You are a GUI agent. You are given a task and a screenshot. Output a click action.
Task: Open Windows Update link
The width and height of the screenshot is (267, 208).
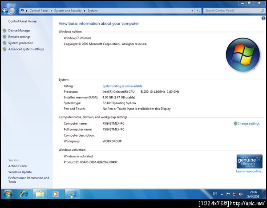click(20, 172)
